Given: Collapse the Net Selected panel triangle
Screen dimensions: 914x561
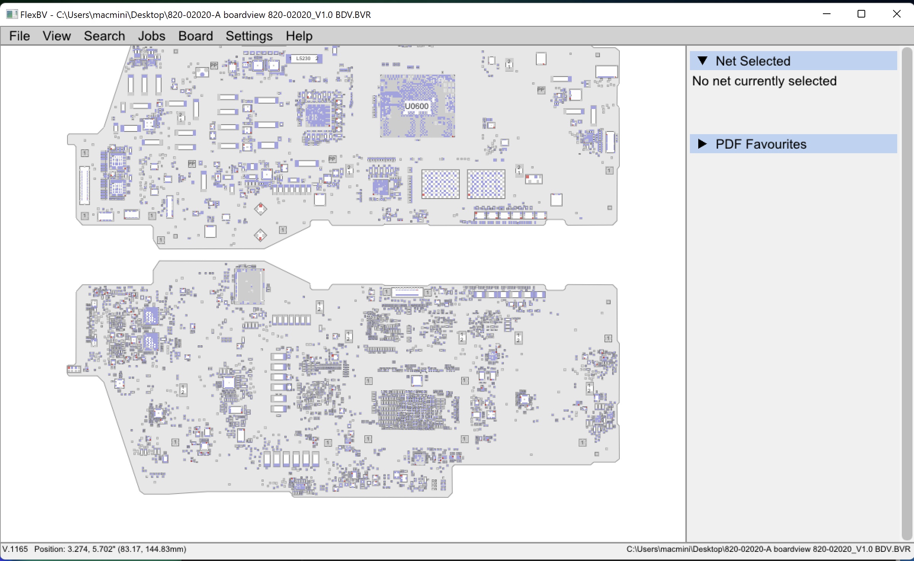Looking at the screenshot, I should click(702, 61).
